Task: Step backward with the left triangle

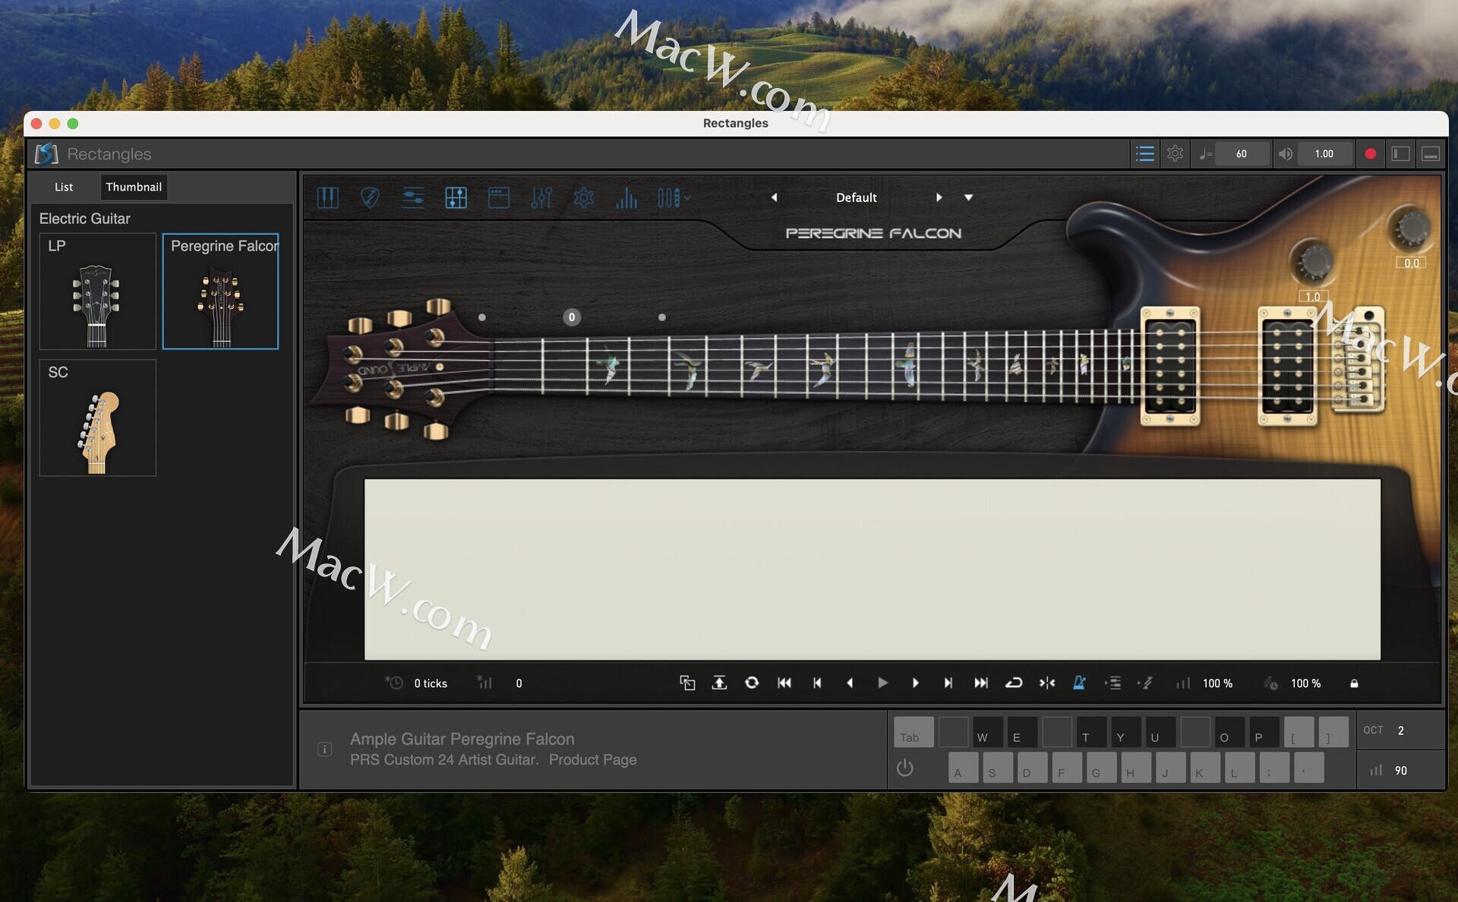Action: [x=850, y=683]
